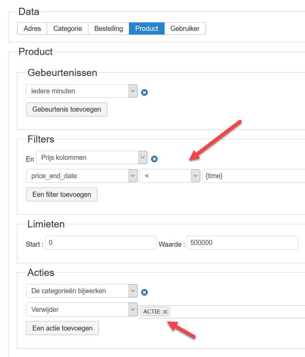Remove the 'iedere minuten' event with its delete icon
The image size is (305, 357).
pos(145,92)
